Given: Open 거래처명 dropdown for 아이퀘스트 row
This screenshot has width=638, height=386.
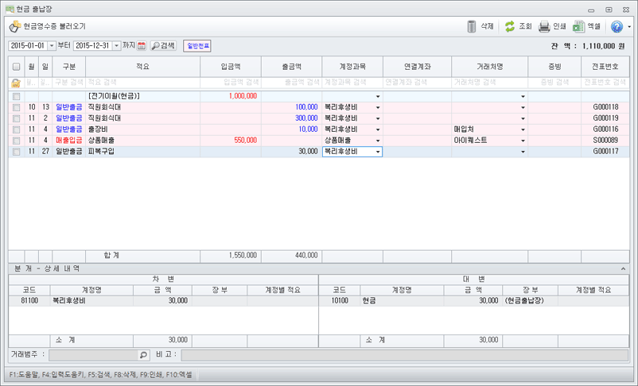Looking at the screenshot, I should click(523, 141).
